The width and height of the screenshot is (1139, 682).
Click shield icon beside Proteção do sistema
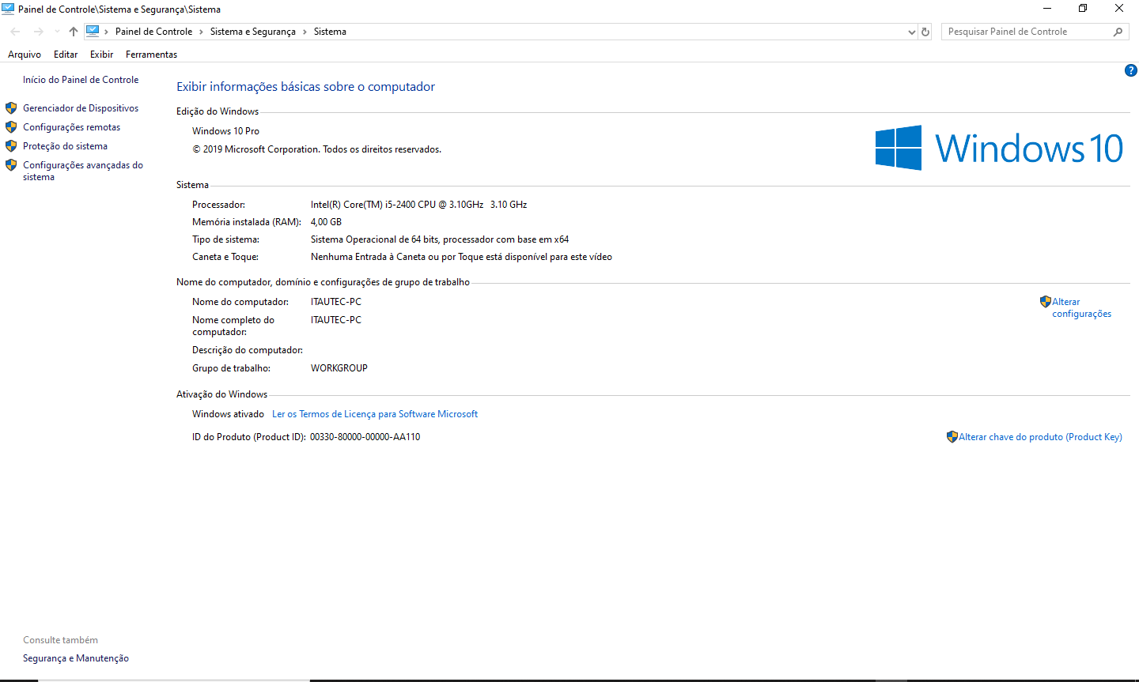click(11, 146)
